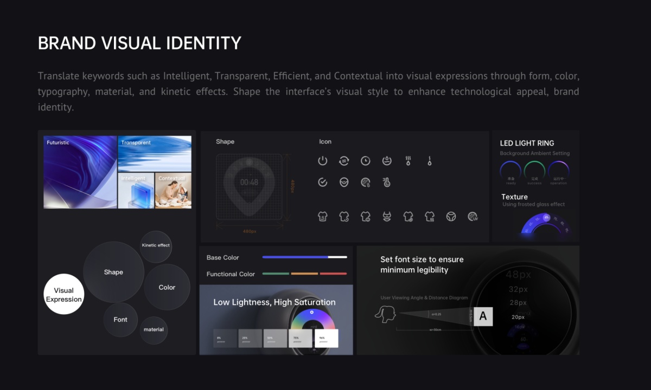The height and width of the screenshot is (390, 651).
Task: Select the Shape bubble
Action: tap(113, 272)
